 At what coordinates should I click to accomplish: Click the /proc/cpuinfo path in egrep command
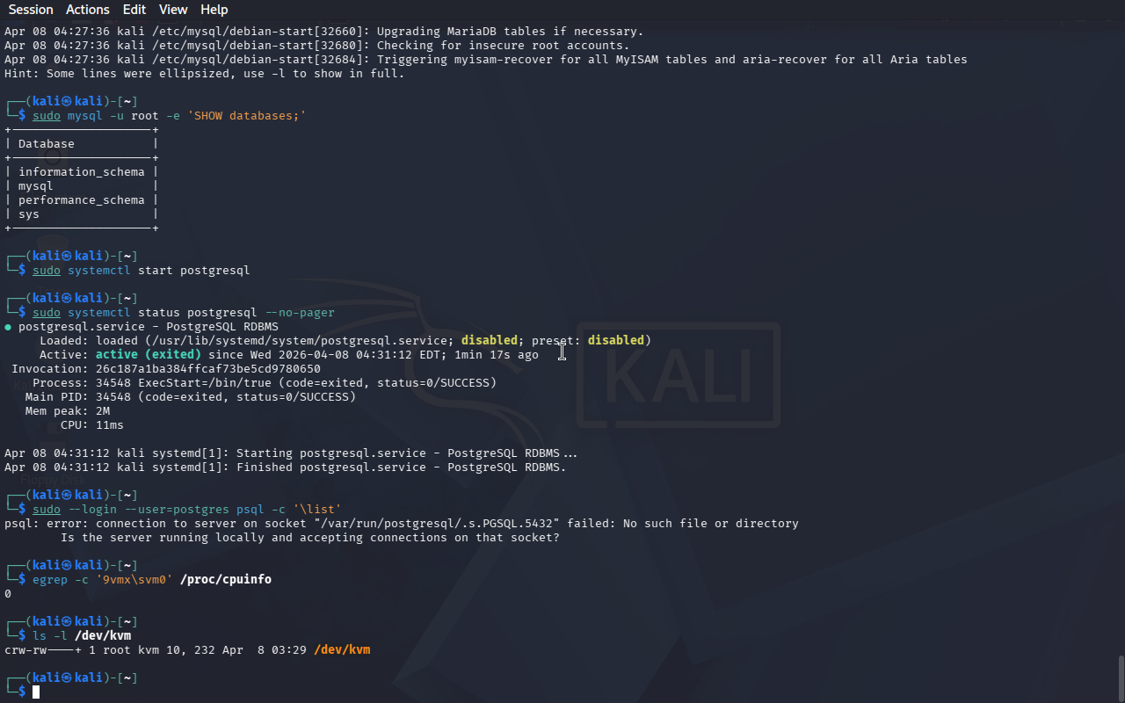click(x=226, y=580)
